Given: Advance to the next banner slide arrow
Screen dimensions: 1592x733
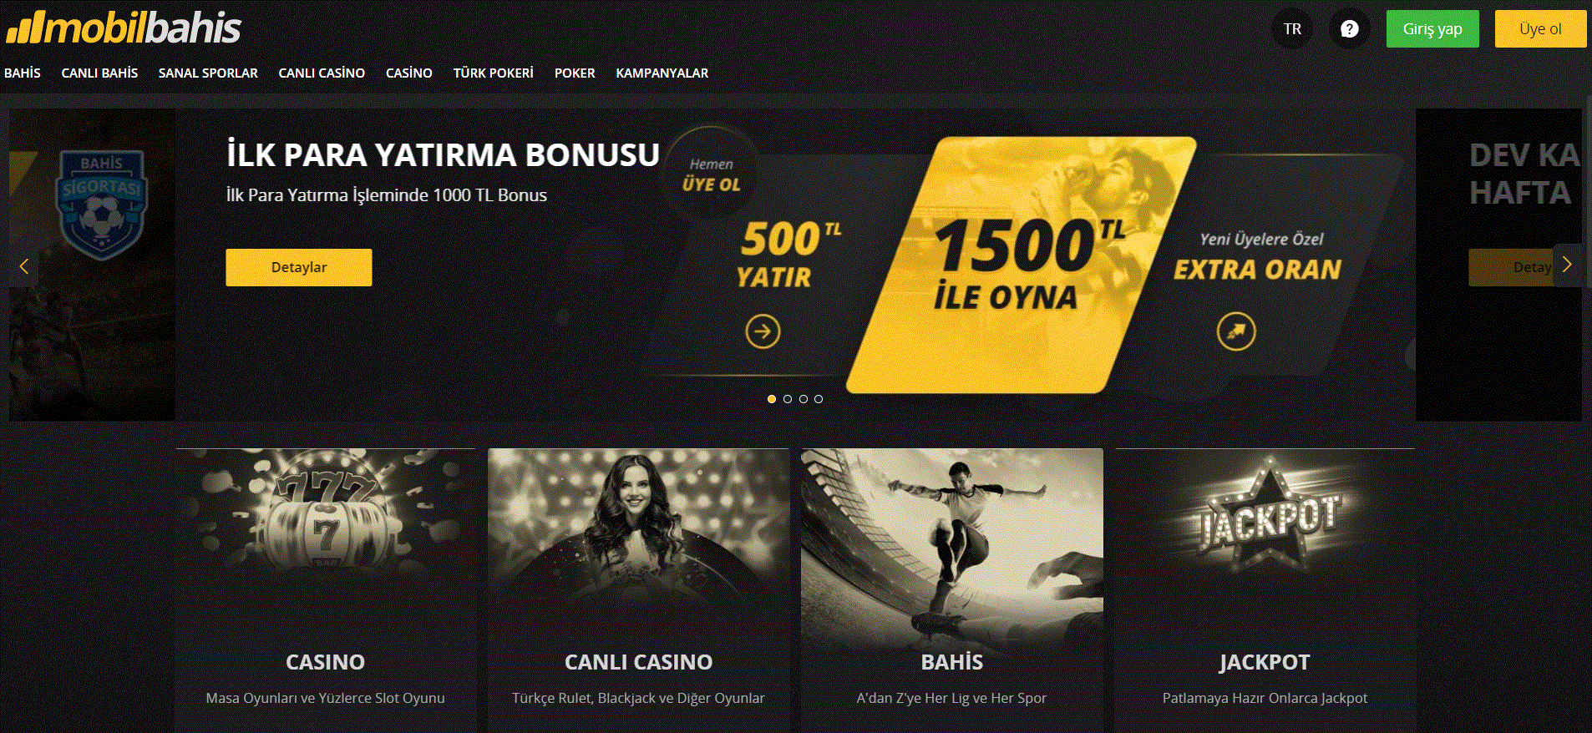Looking at the screenshot, I should [x=1567, y=265].
